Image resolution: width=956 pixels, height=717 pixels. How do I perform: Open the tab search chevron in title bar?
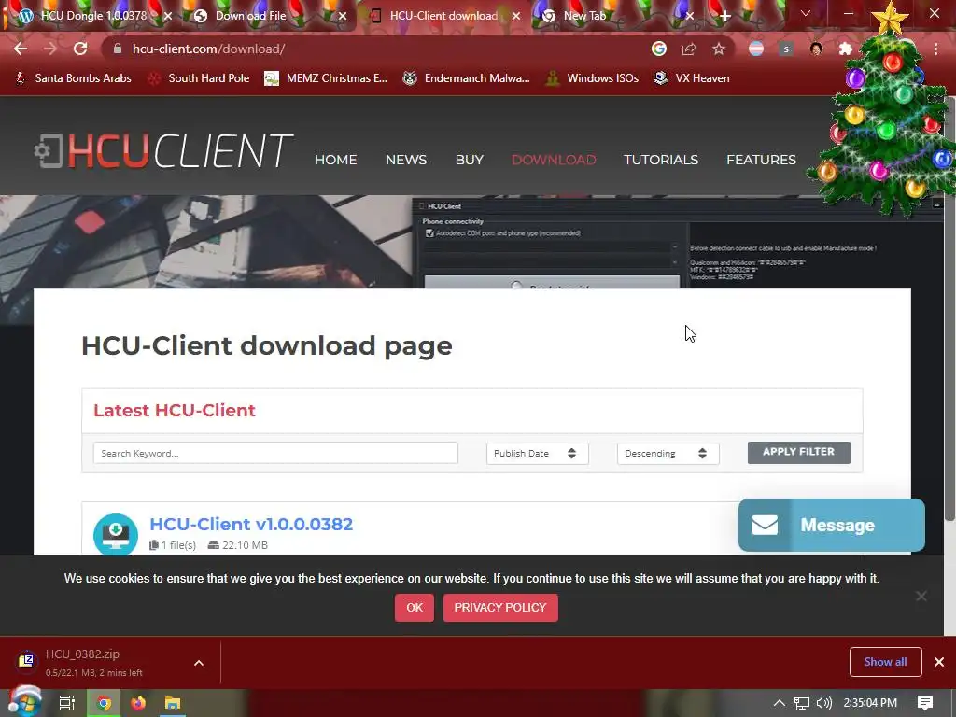point(806,13)
